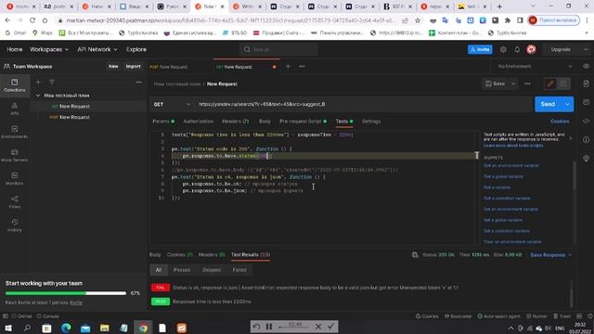Click the Postman search box
Screen dimensions: 594x334
[278, 49]
